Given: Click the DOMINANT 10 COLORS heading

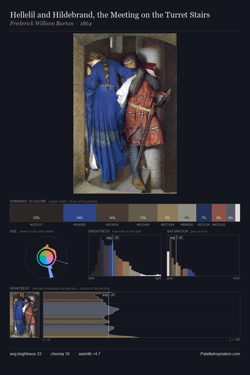Looking at the screenshot, I should point(28,201).
